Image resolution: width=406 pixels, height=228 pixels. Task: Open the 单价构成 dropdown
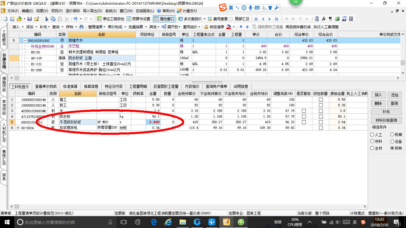tap(117, 27)
